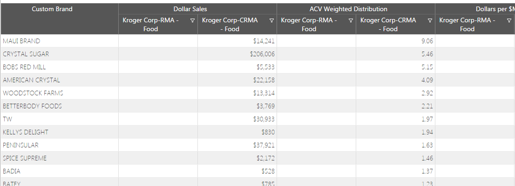This screenshot has width=515, height=186.
Task: Click the Dollars per $M group header
Action: pyautogui.click(x=495, y=9)
